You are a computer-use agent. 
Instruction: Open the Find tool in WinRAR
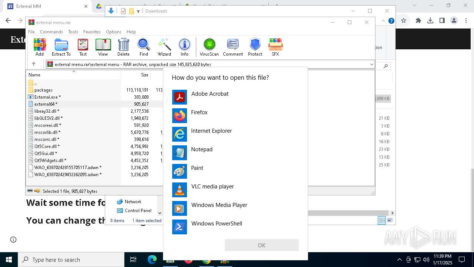[x=144, y=47]
